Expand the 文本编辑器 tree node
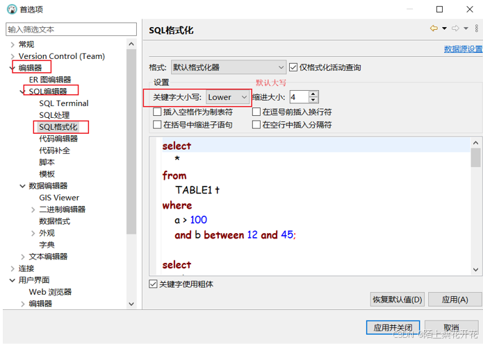Viewport: 483px width, 344px height. (22, 257)
